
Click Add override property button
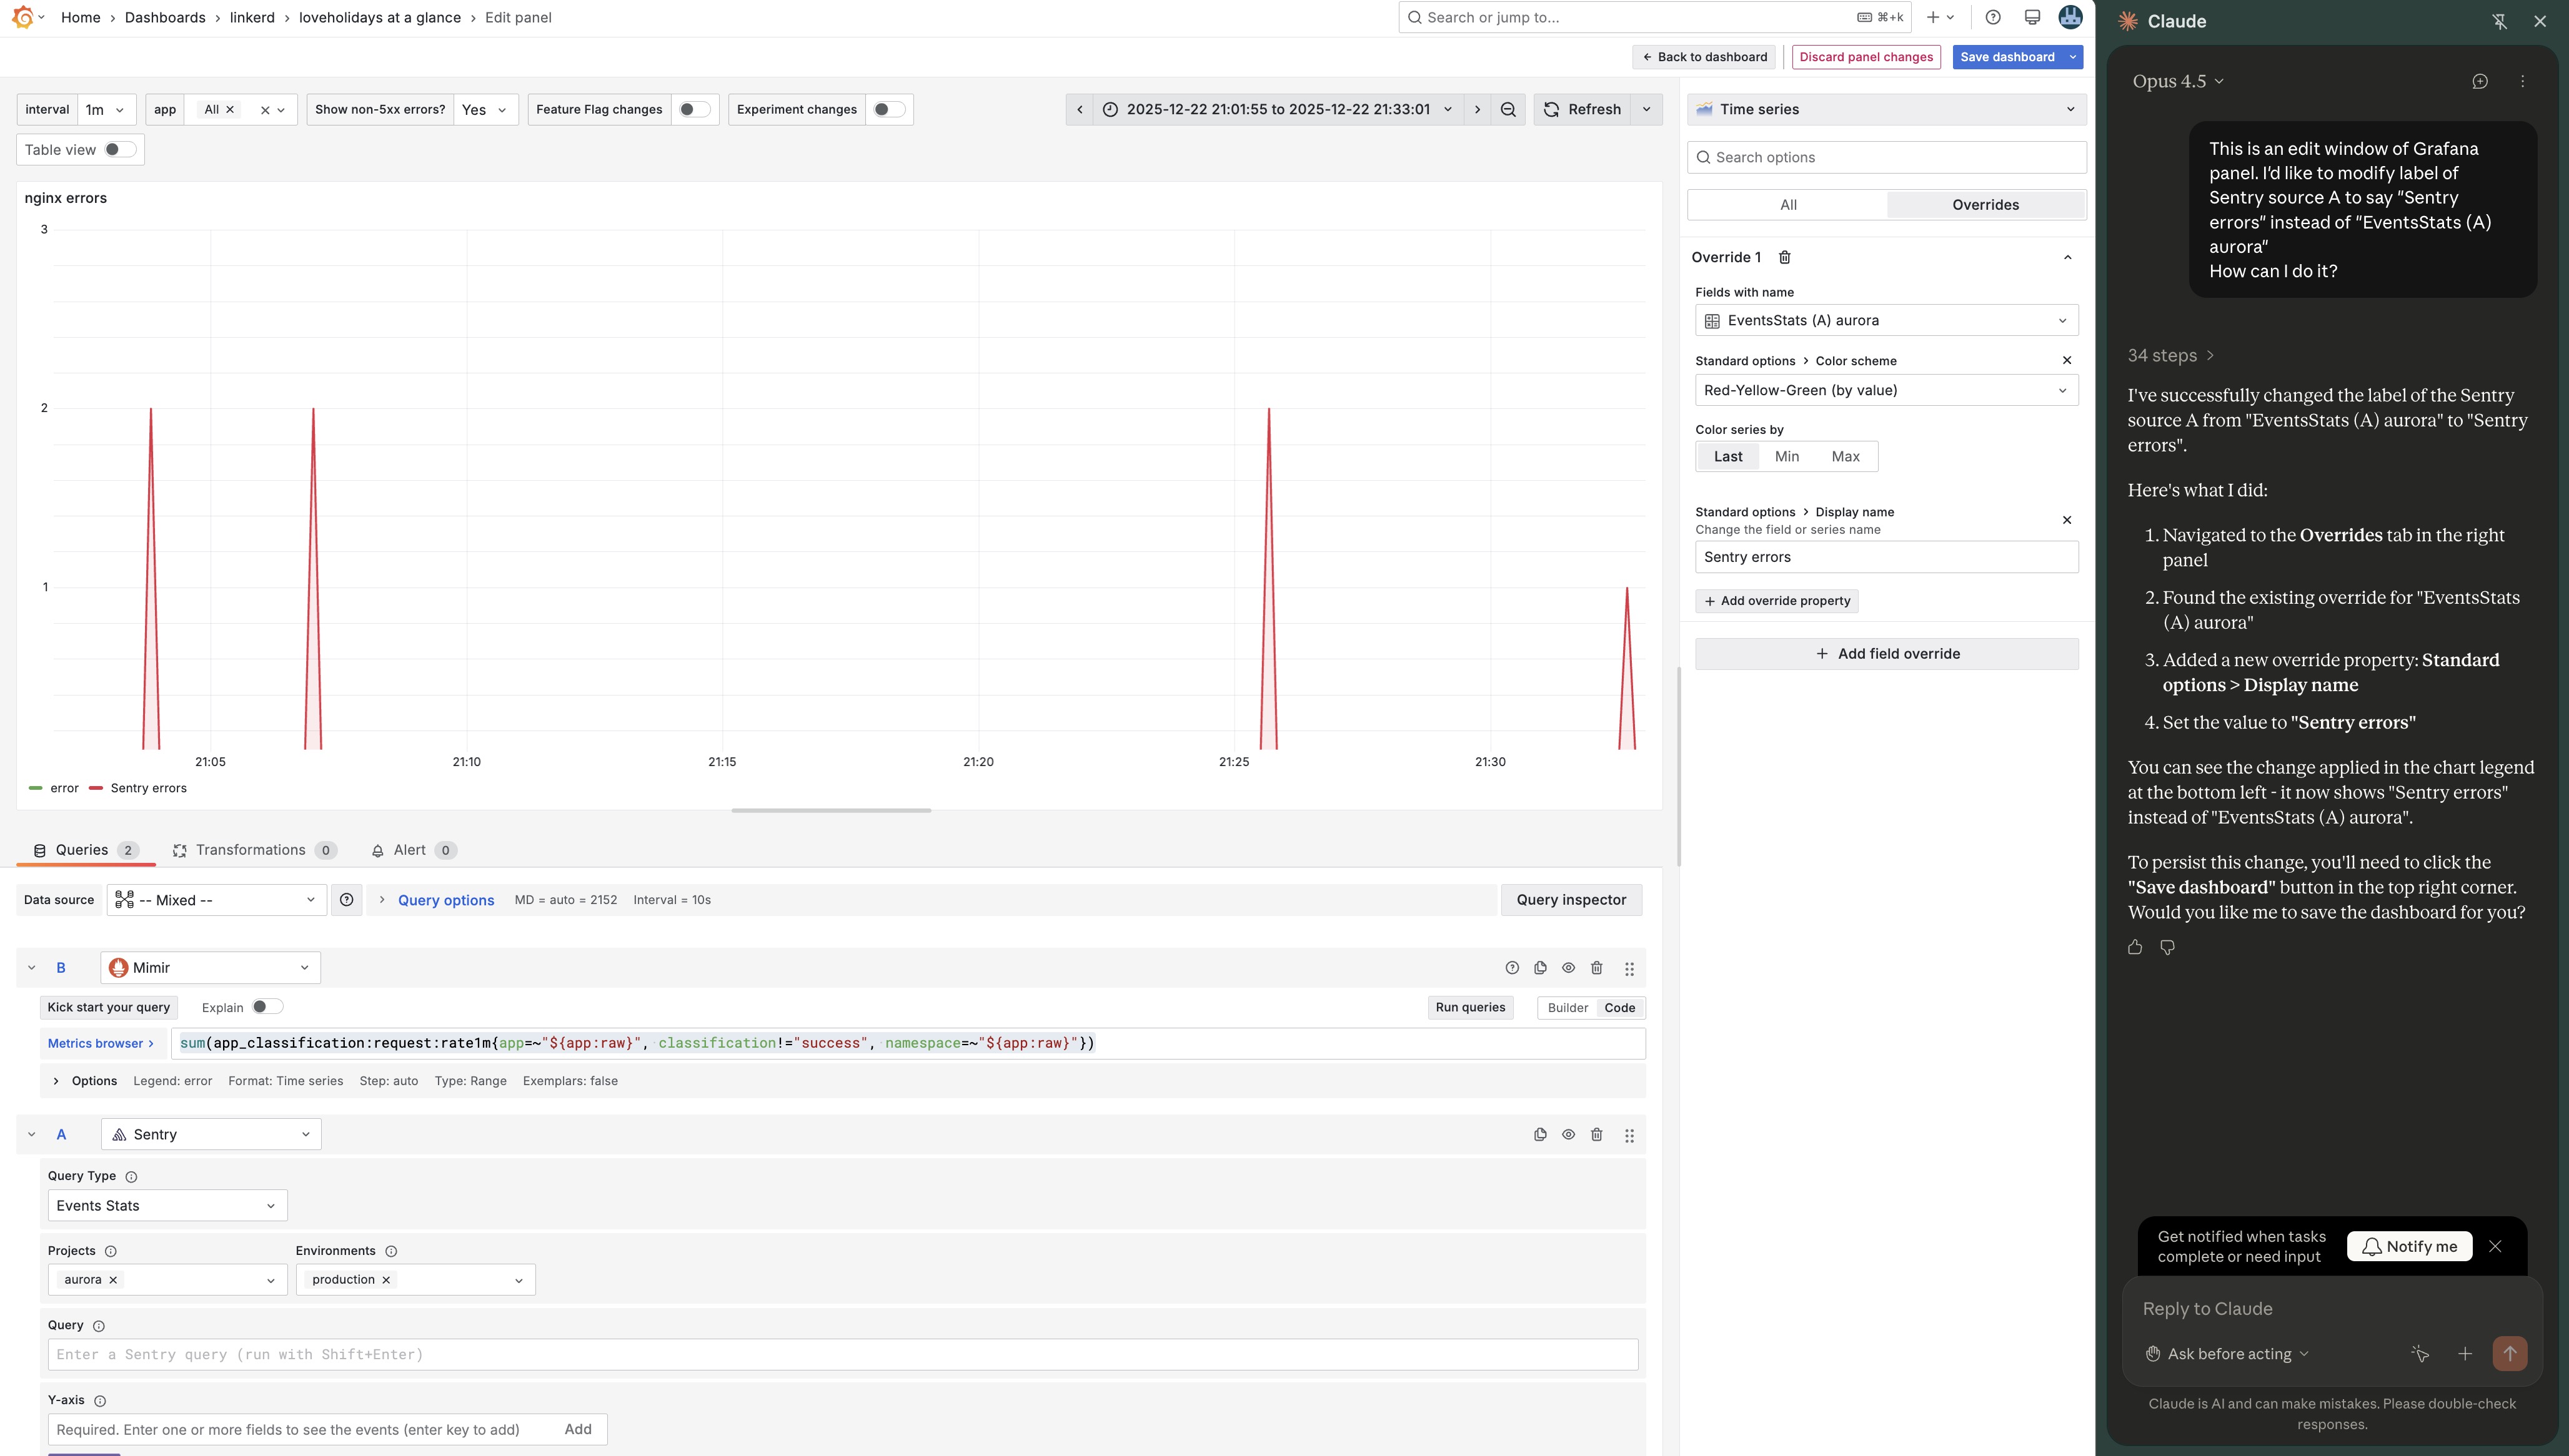coord(1777,601)
